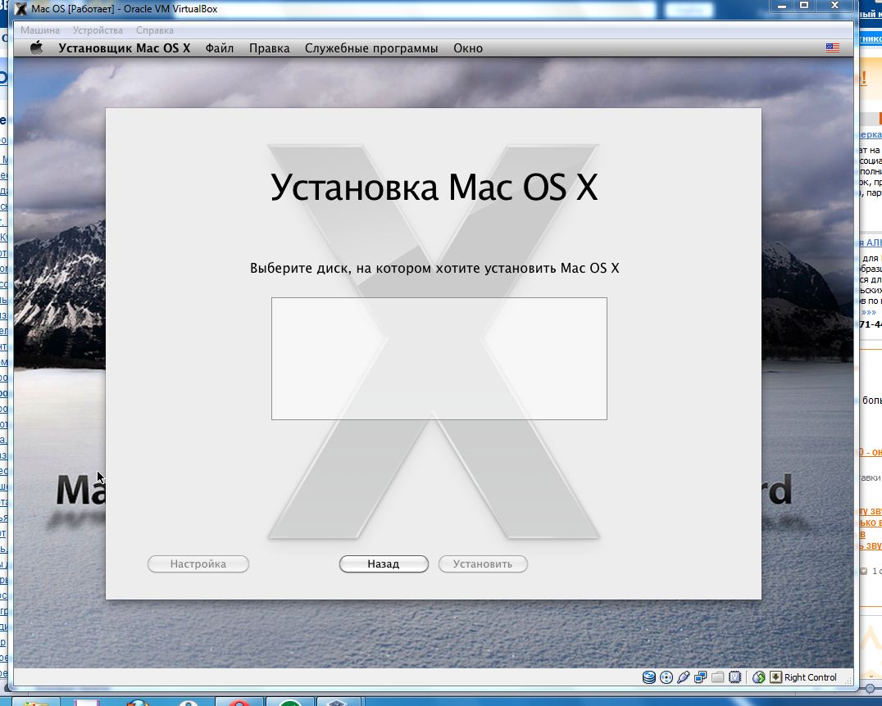Open the Файл menu
Screen dimensions: 882x706
[220, 48]
